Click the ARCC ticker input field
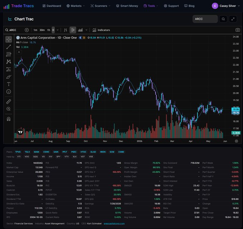The width and height of the screenshot is (243, 229). [205, 19]
